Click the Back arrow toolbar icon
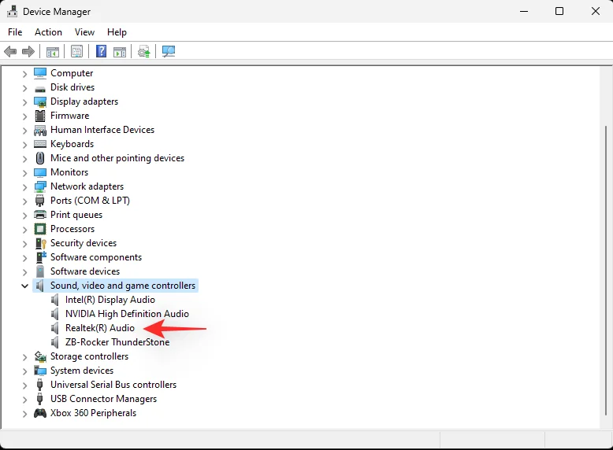Screen dimensions: 613x450 pos(10,51)
